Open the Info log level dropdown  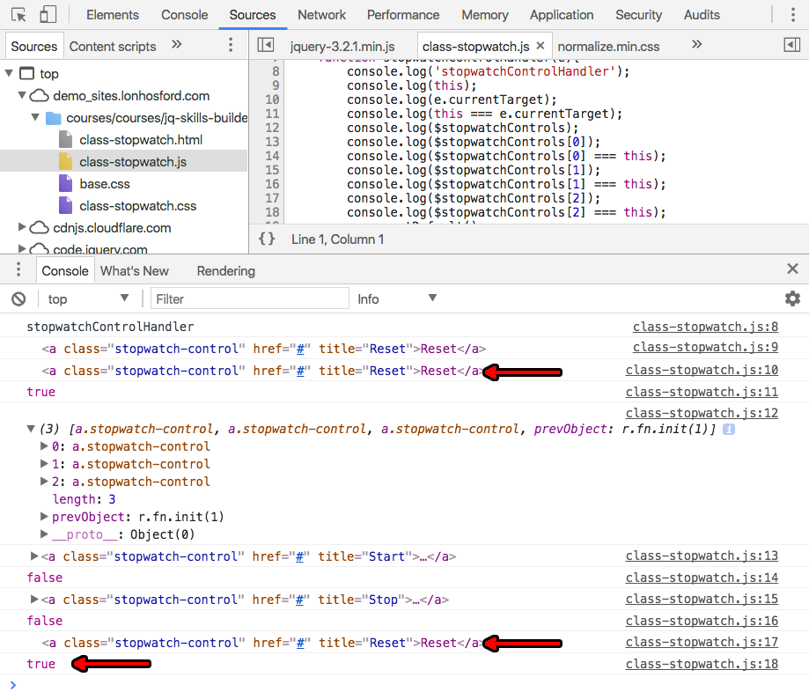point(397,298)
